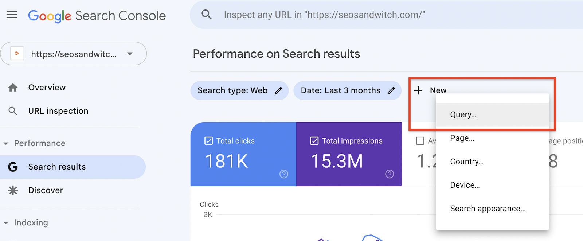583x241 pixels.
Task: Enable the Average CTR checkbox
Action: (x=420, y=141)
